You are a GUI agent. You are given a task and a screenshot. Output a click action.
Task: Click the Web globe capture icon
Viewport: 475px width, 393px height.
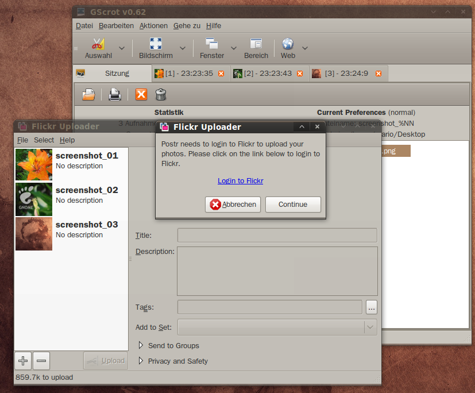pos(288,44)
